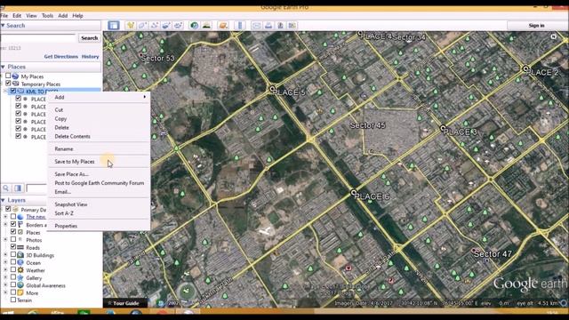
Task: Click the PLACE 5 placemark on the map
Action: (272, 89)
